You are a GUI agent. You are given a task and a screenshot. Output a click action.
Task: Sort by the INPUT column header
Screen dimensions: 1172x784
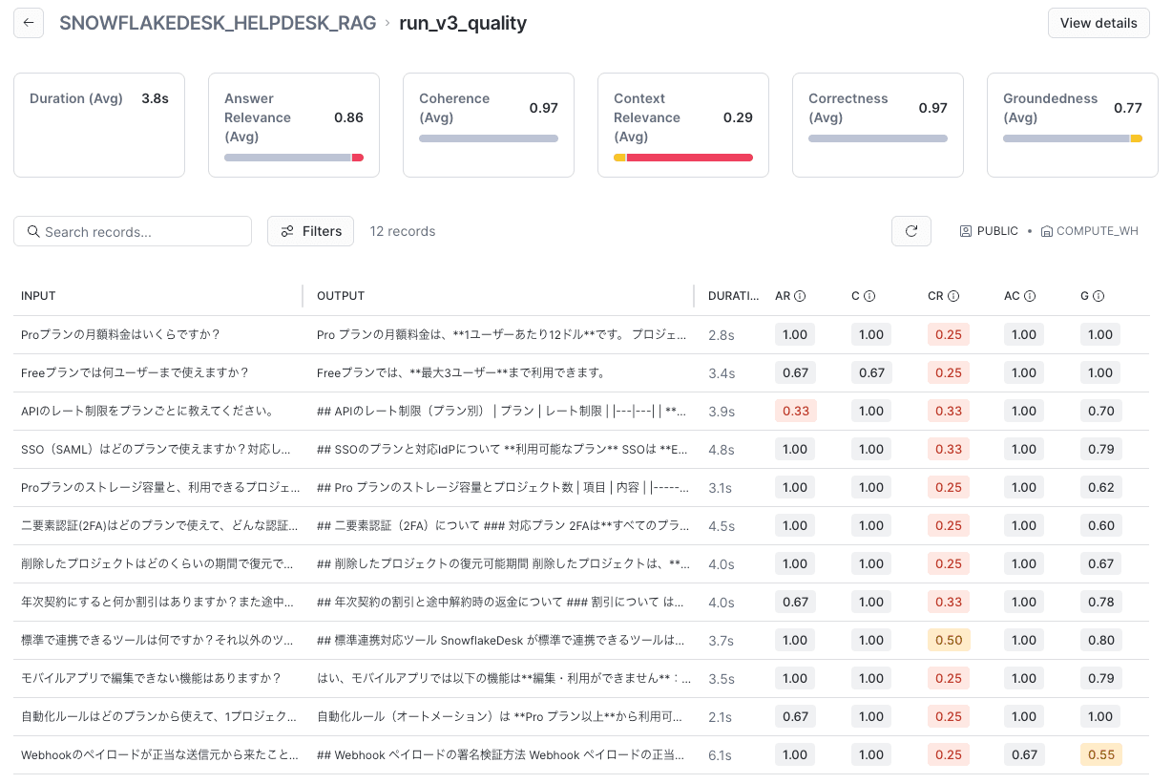tap(38, 296)
